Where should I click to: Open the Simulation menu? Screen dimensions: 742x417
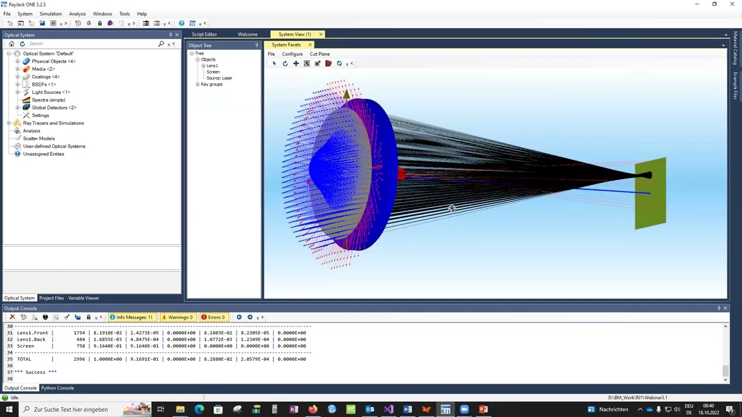[50, 14]
